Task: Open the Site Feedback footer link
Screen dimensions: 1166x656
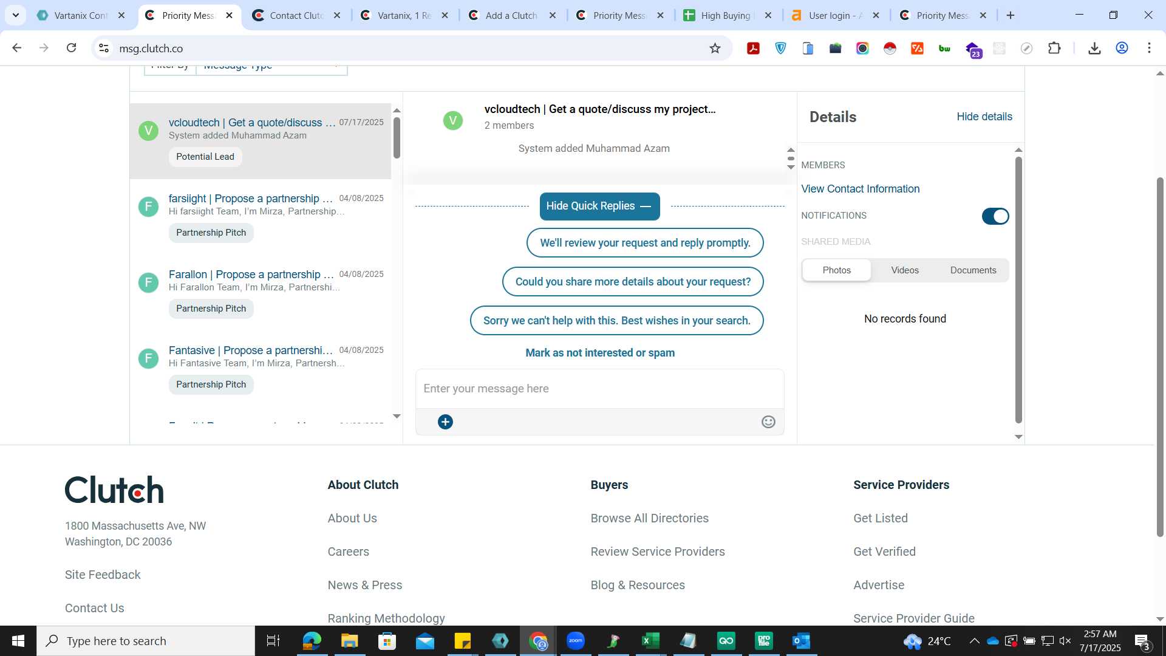Action: tap(103, 575)
